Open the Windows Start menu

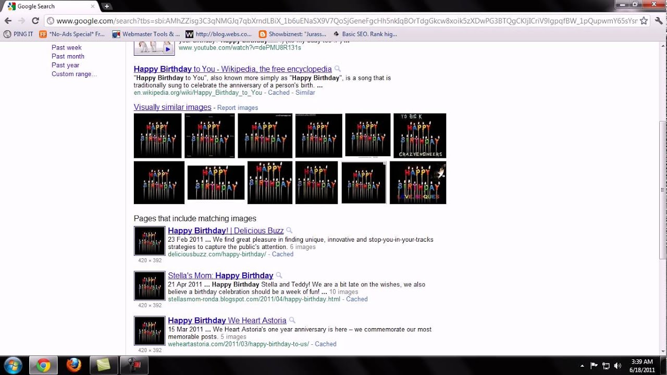[13, 365]
